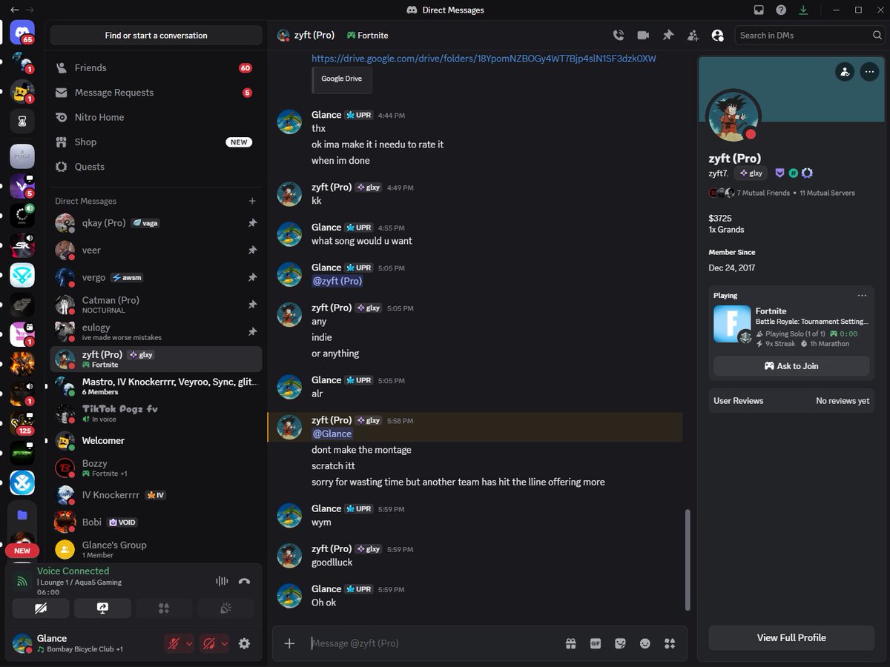890x667 pixels.
Task: Open User Settings gear
Action: (244, 643)
